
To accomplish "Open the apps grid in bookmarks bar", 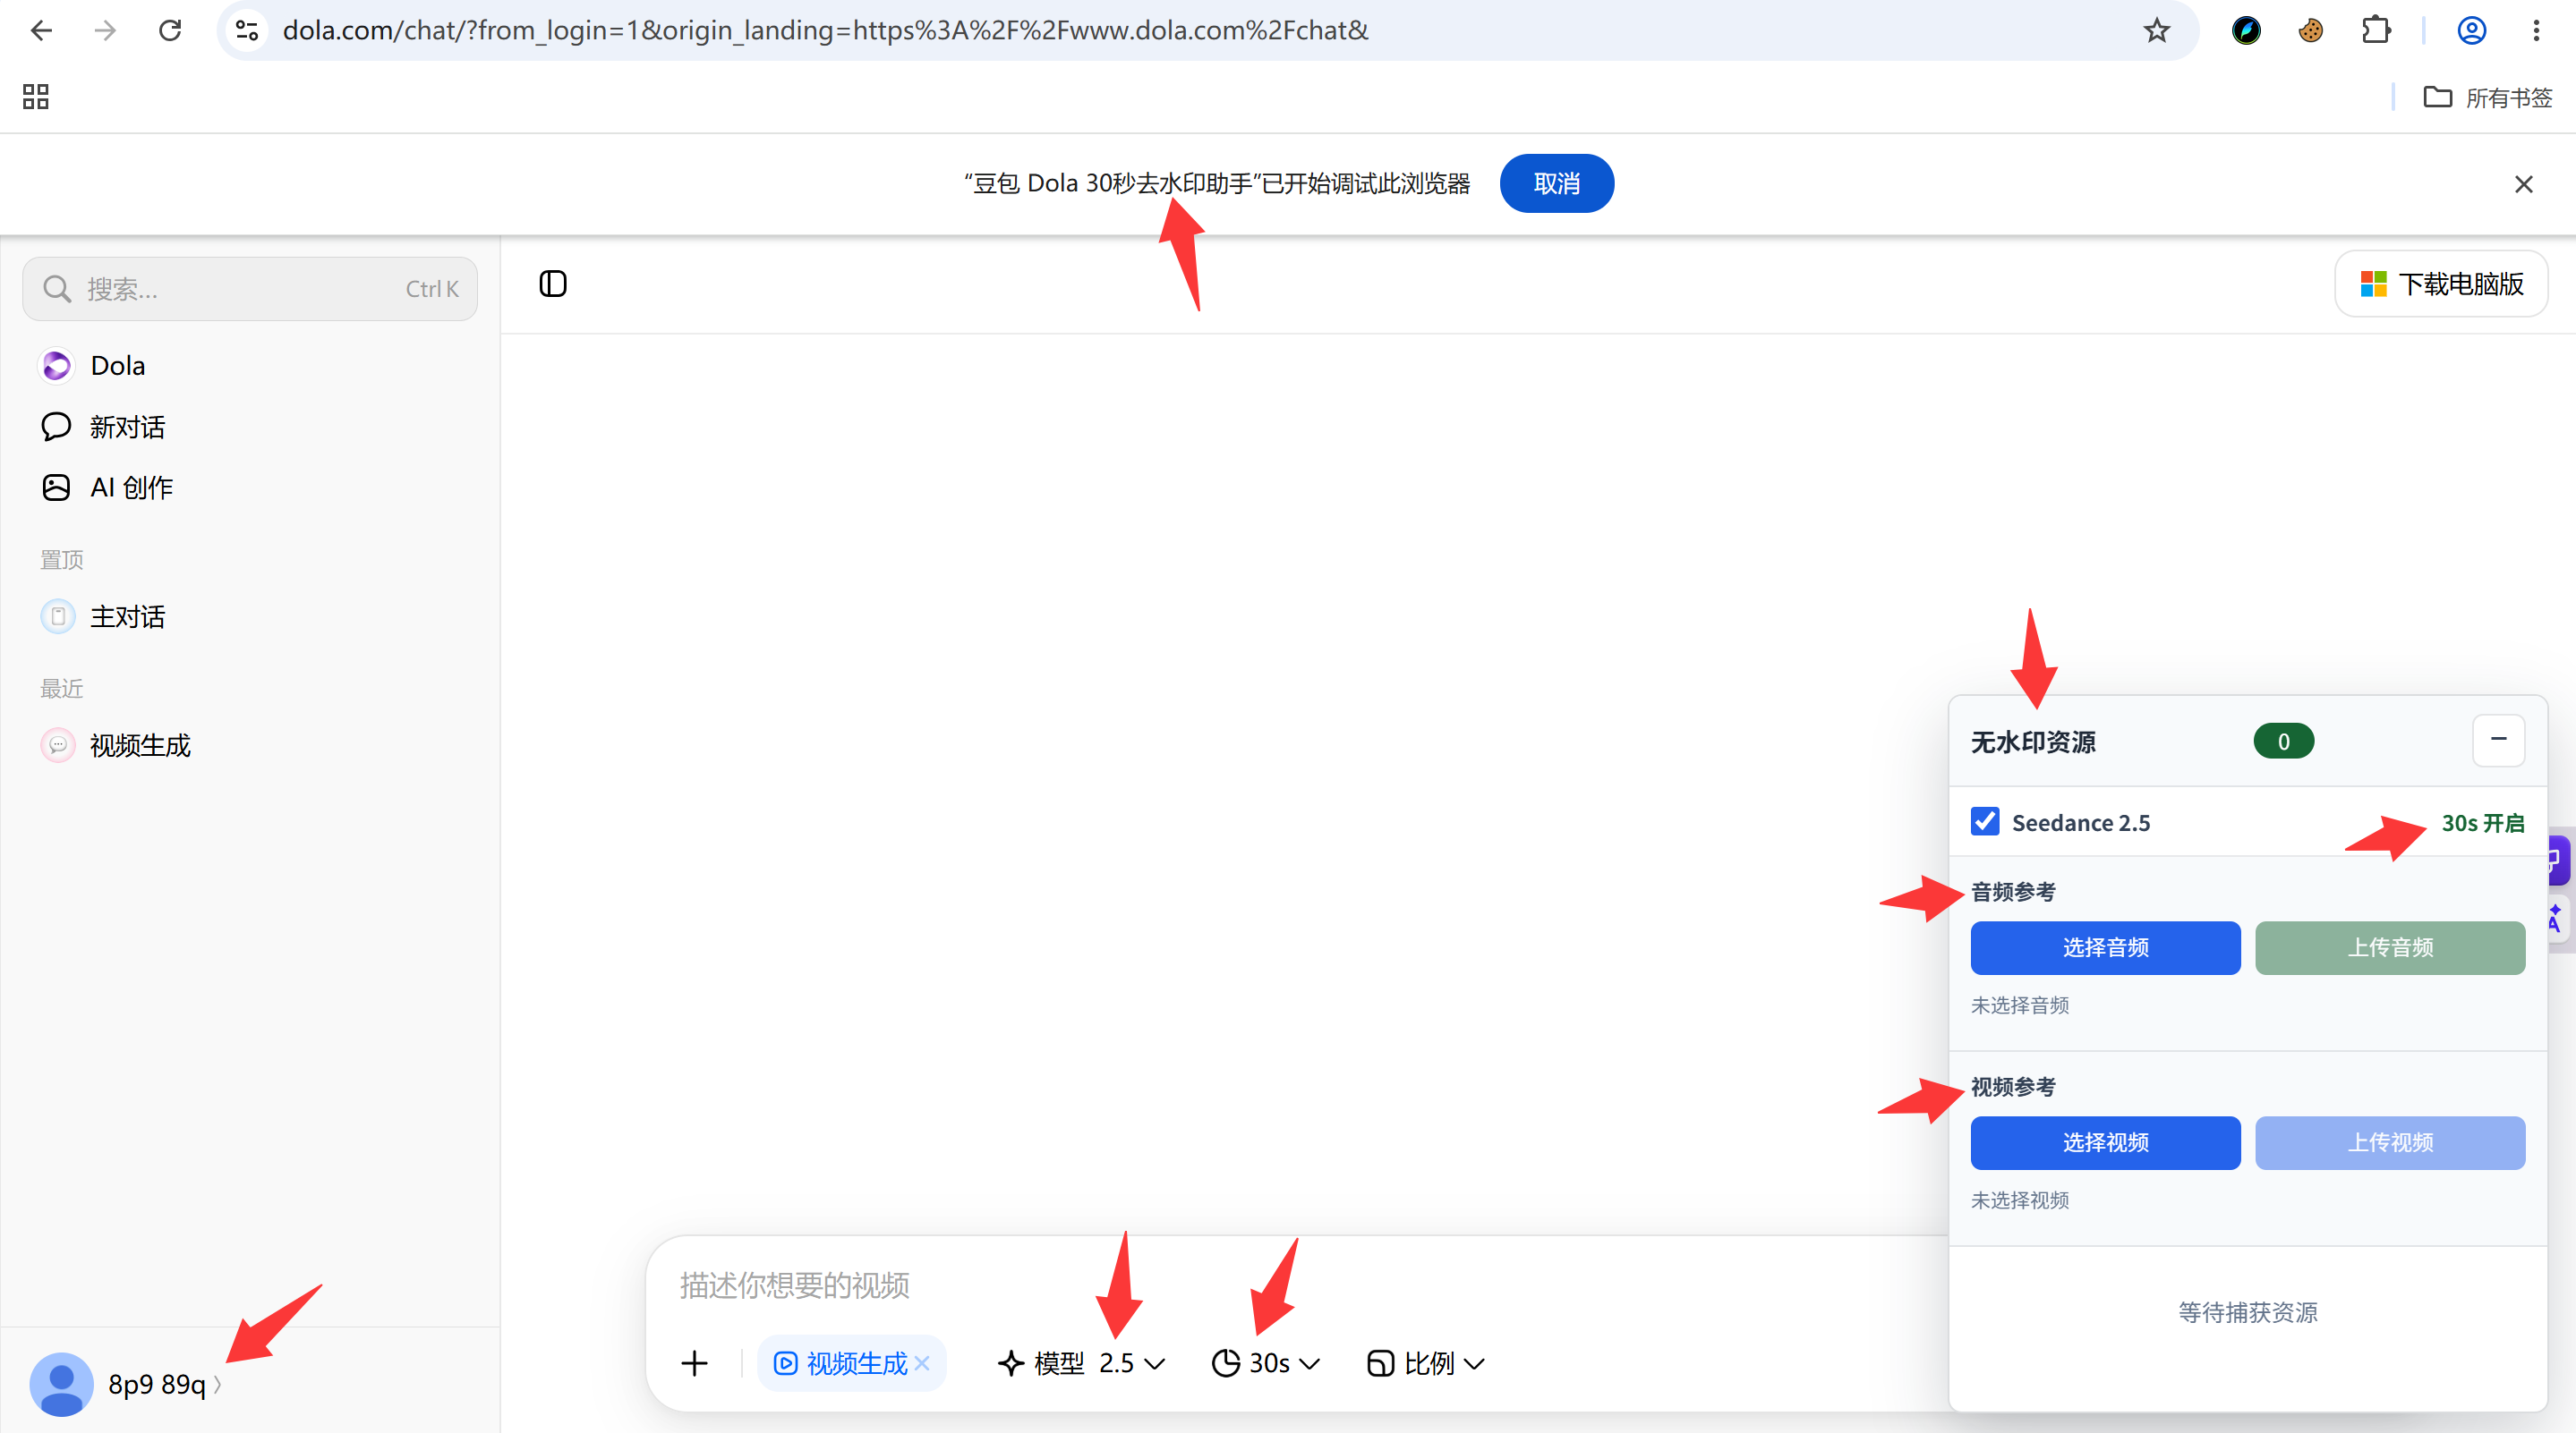I will pyautogui.click(x=36, y=97).
